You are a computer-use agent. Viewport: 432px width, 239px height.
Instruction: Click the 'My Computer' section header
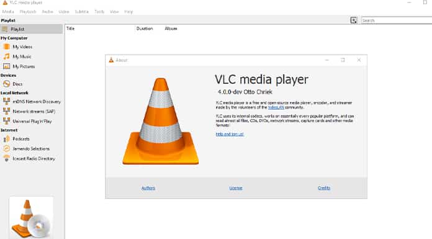(x=14, y=38)
